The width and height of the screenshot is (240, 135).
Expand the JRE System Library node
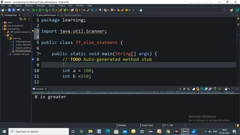pos(5,32)
